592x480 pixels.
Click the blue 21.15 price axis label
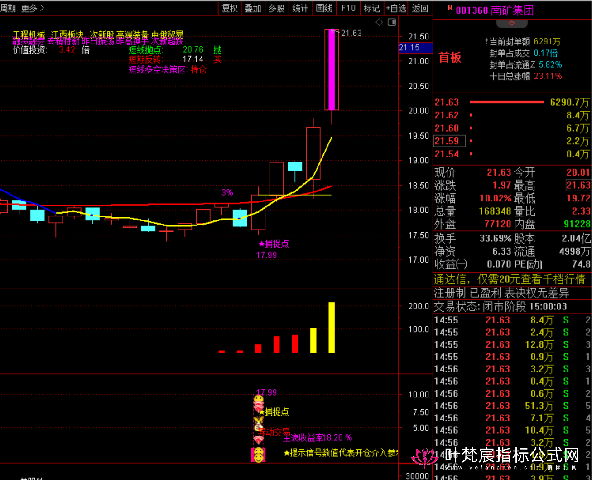(x=415, y=48)
